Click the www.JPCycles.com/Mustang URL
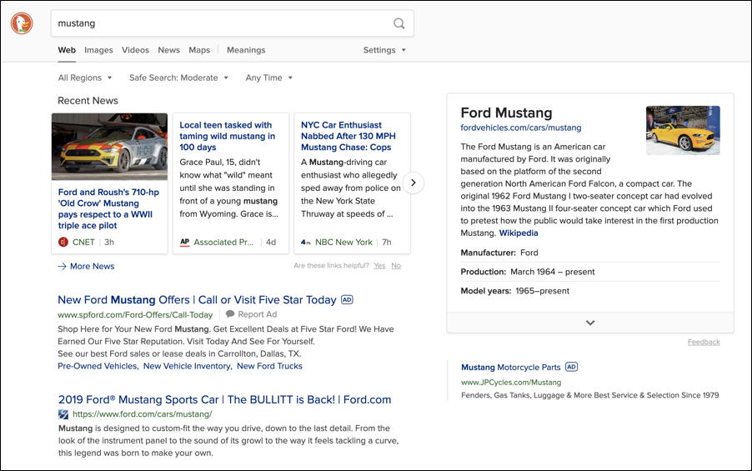 click(511, 383)
